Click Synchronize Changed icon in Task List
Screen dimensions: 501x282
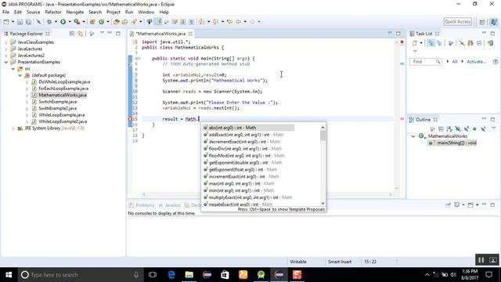tap(490, 43)
